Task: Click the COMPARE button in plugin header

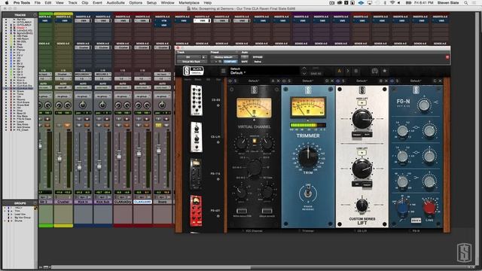Action: (230, 62)
